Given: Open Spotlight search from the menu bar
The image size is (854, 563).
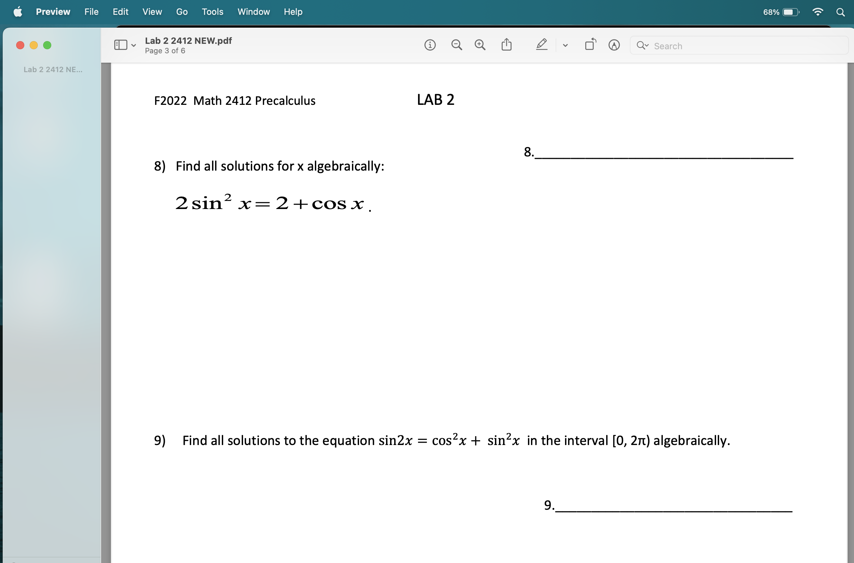Looking at the screenshot, I should (841, 12).
